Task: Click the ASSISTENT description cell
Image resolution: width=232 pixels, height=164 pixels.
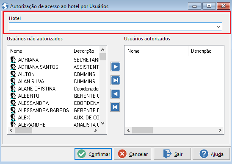Action: tap(86, 67)
